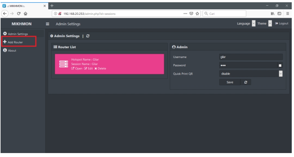
Task: Go to the browser home page icon
Action: 25,14
